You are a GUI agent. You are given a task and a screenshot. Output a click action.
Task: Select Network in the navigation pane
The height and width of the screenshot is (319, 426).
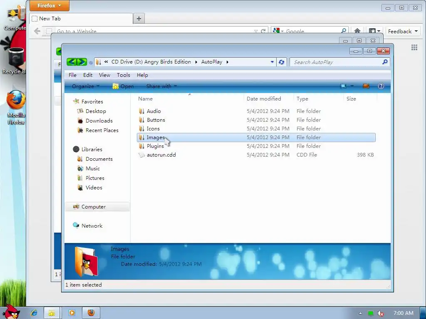tap(92, 226)
